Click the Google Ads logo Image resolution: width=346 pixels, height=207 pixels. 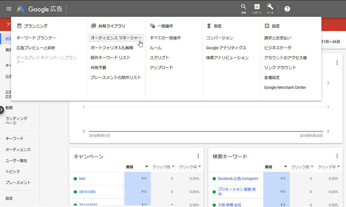[x=20, y=9]
